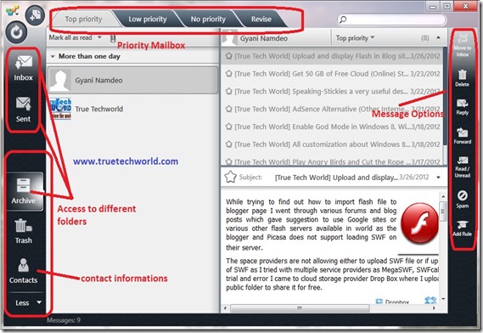Mark message as Spam
483x333 pixels.
(x=462, y=199)
